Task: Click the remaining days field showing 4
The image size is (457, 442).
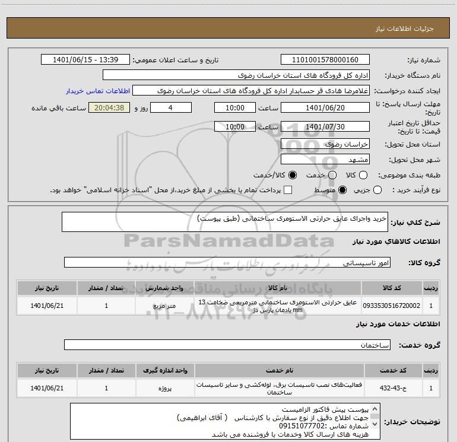Action: pos(171,107)
